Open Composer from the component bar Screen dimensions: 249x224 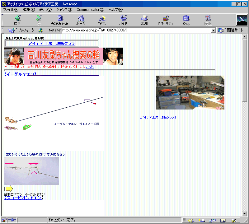[233, 220]
